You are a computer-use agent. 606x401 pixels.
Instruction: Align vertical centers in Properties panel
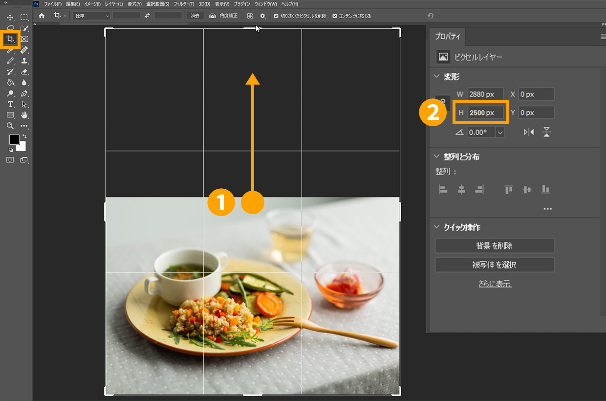[x=527, y=189]
